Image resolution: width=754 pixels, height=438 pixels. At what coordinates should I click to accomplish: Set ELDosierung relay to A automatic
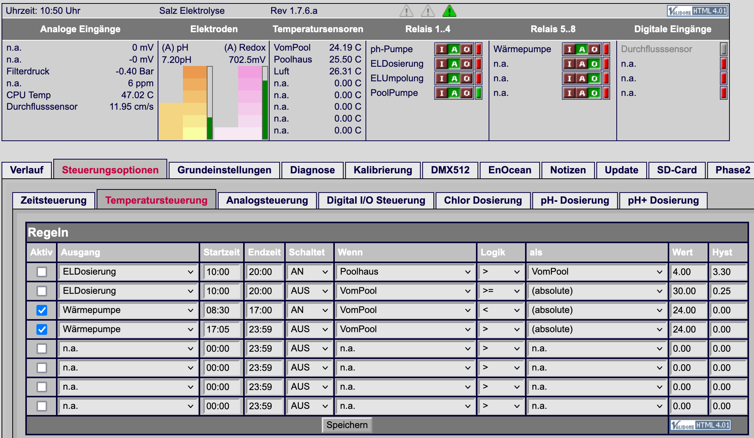(x=454, y=64)
